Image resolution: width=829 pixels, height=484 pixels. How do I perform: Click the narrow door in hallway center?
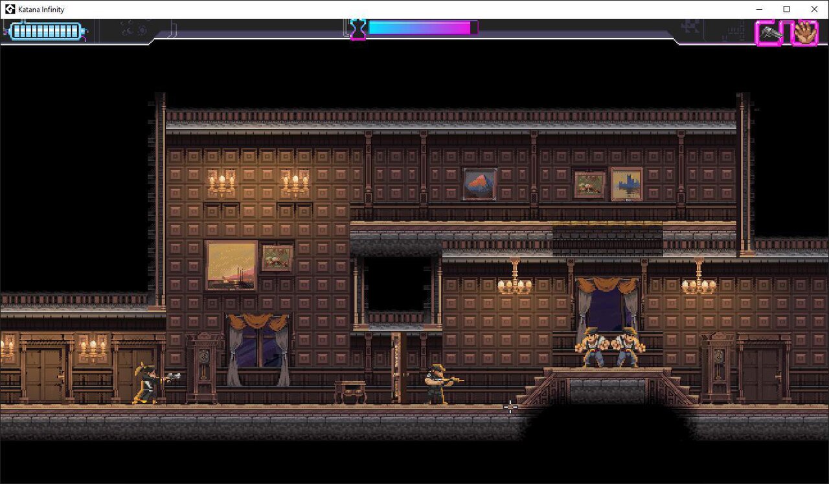point(398,367)
